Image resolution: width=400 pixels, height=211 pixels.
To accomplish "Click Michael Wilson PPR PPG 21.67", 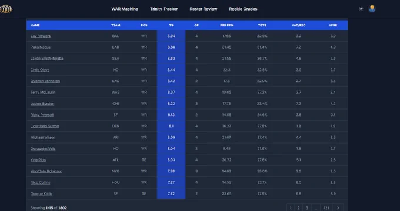I will pos(226,137).
